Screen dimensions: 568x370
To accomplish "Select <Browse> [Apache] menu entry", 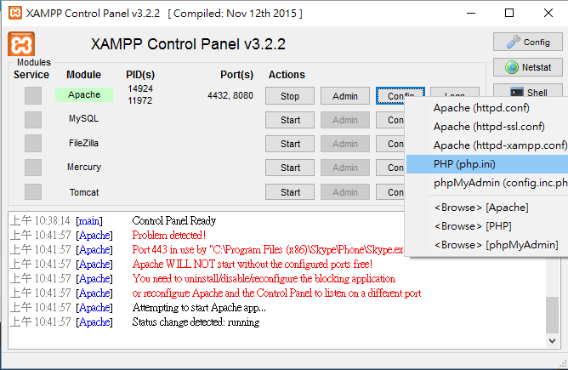I will pos(487,208).
